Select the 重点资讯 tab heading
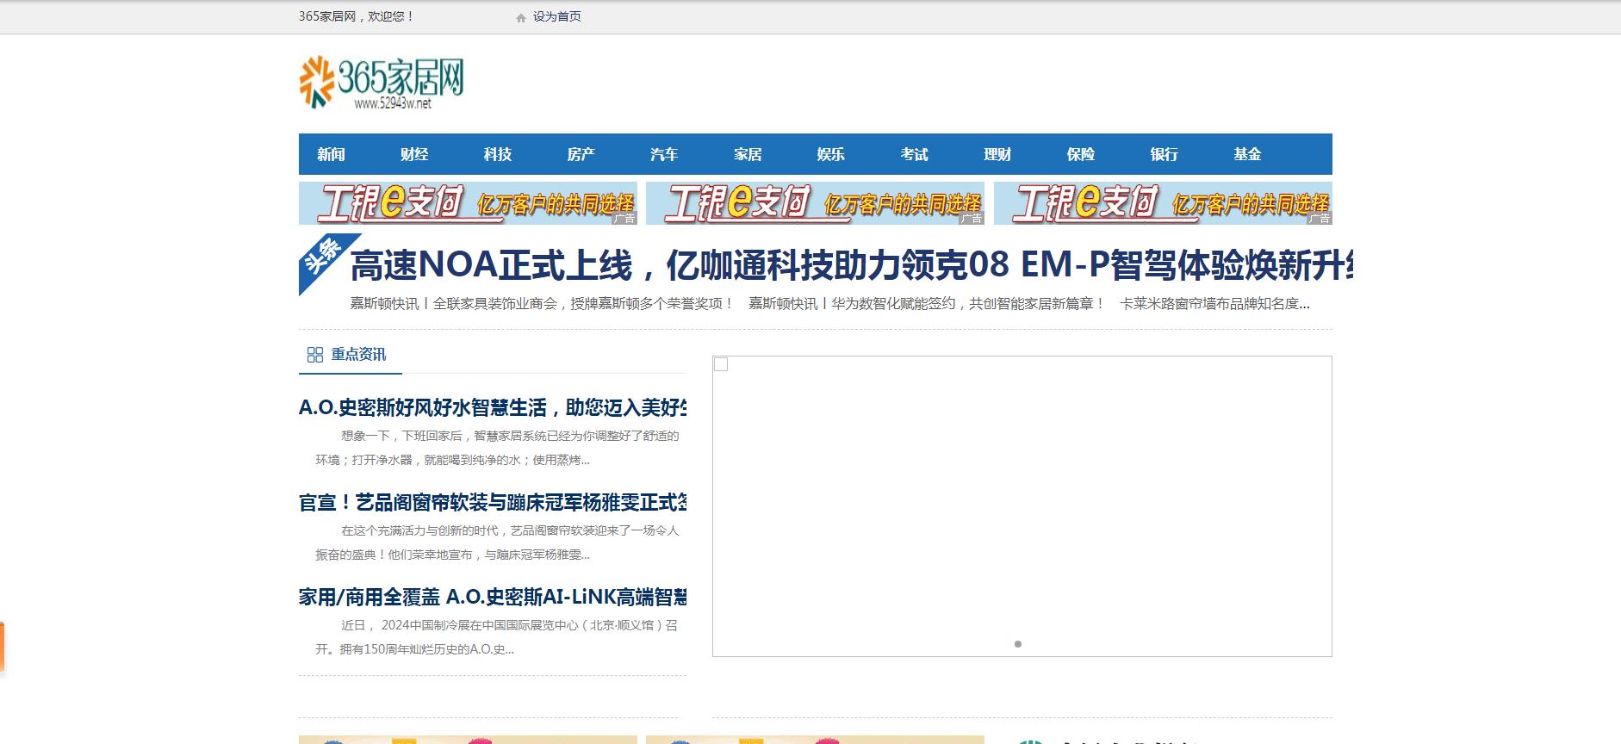This screenshot has height=744, width=1621. tap(358, 354)
